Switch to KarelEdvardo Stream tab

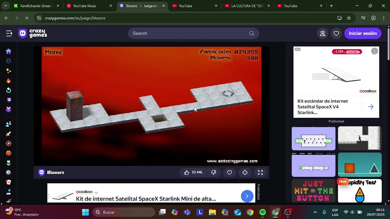pos(36,6)
